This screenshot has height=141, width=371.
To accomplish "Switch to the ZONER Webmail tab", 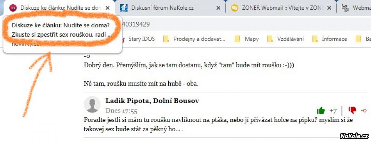I will pos(281,8).
